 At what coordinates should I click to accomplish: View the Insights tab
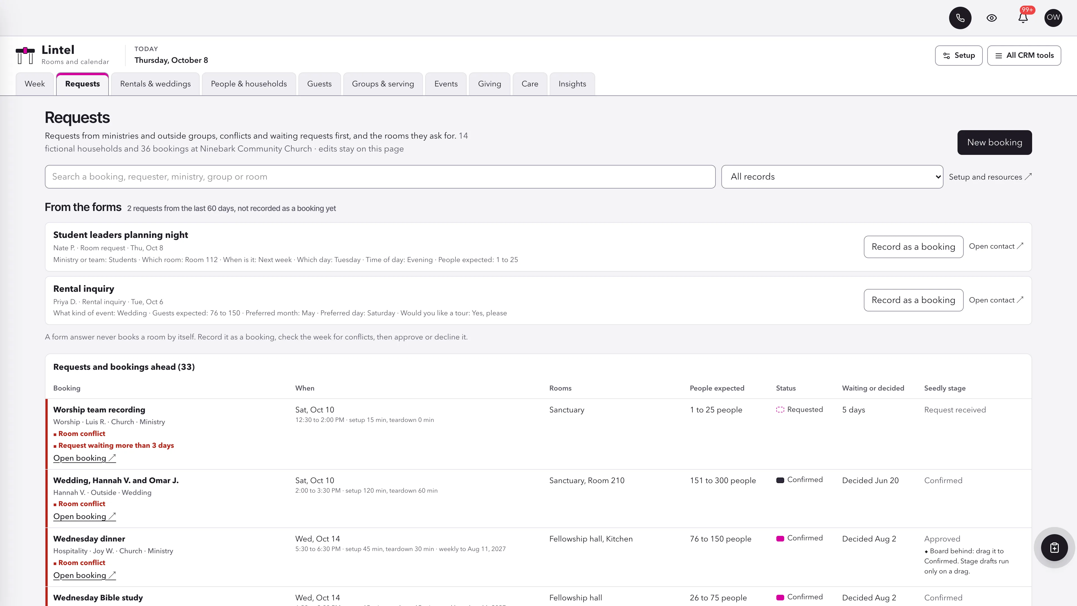572,84
